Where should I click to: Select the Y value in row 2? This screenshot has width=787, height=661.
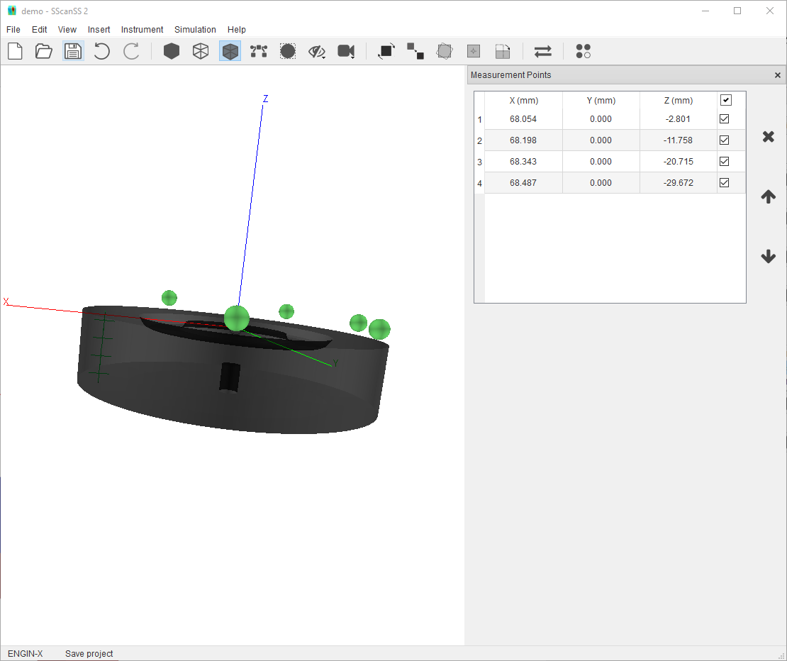(601, 140)
